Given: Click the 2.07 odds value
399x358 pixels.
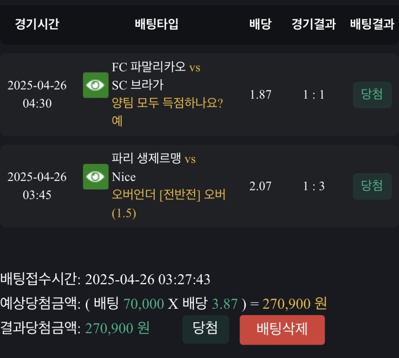Looking at the screenshot, I should 260,186.
